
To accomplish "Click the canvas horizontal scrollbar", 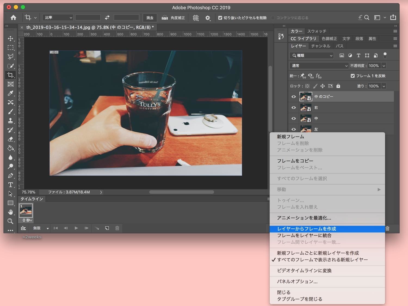I will point(181,192).
